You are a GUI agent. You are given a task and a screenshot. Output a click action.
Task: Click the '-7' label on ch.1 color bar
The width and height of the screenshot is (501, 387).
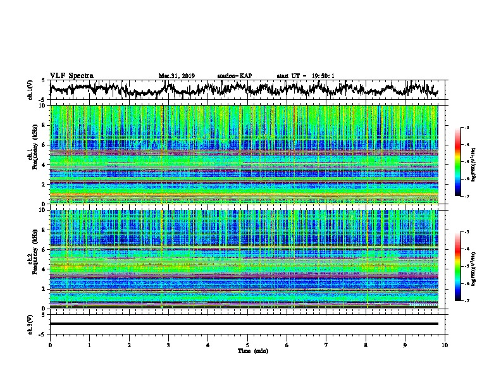467,196
